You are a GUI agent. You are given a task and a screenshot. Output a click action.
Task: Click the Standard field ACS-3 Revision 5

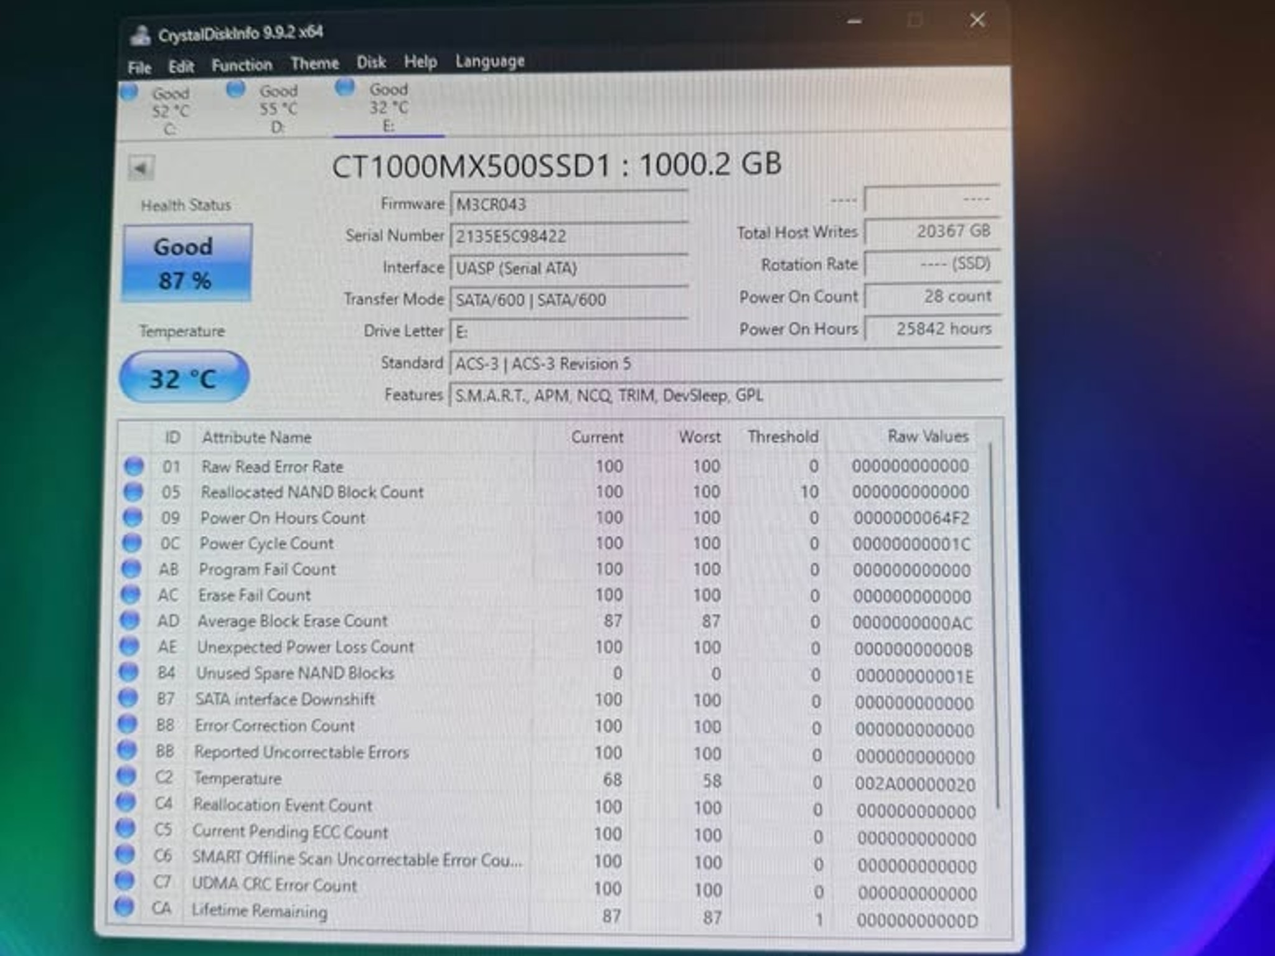tap(725, 363)
